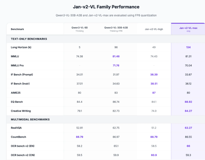The width and height of the screenshot is (205, 160).
Task: Click the Jan-v2-VL Family Performance title
Action: 102,7
